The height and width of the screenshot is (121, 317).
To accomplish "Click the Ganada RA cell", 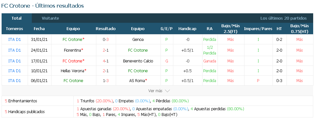I will point(210,61).
